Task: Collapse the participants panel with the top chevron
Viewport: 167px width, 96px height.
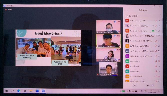Action: click(x=126, y=10)
